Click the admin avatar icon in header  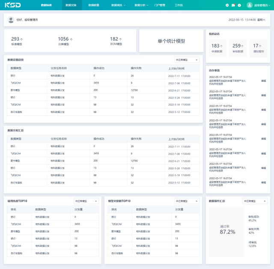tap(250, 5)
